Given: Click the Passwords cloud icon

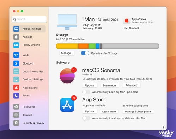Looking at the screenshot, I should pos(16,107).
